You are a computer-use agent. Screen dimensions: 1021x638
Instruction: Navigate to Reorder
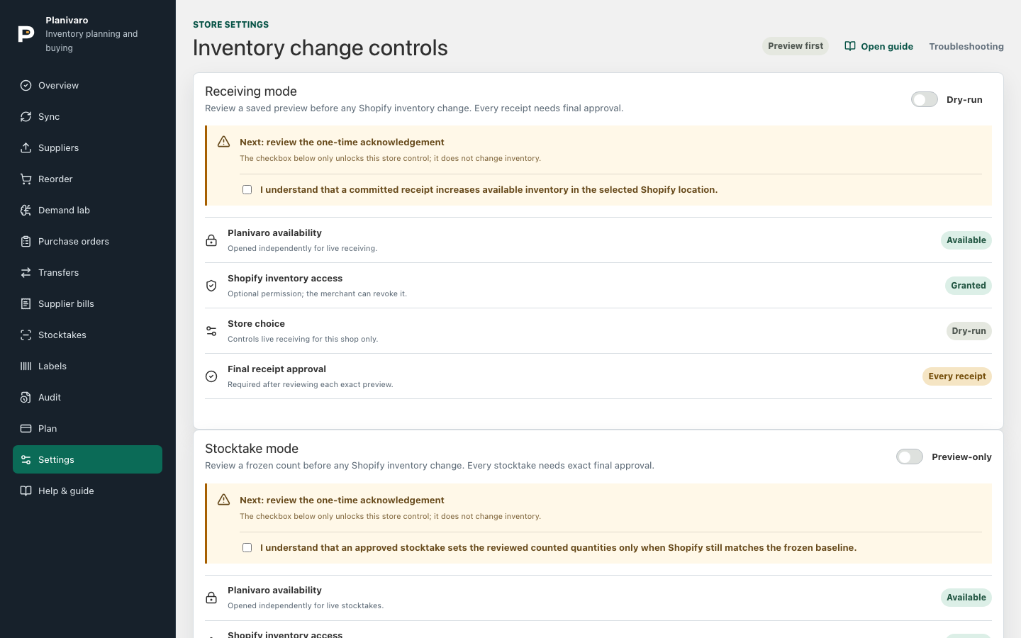tap(87, 179)
